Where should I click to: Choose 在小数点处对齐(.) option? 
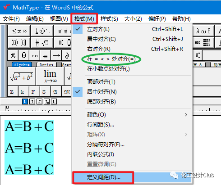click(132, 69)
